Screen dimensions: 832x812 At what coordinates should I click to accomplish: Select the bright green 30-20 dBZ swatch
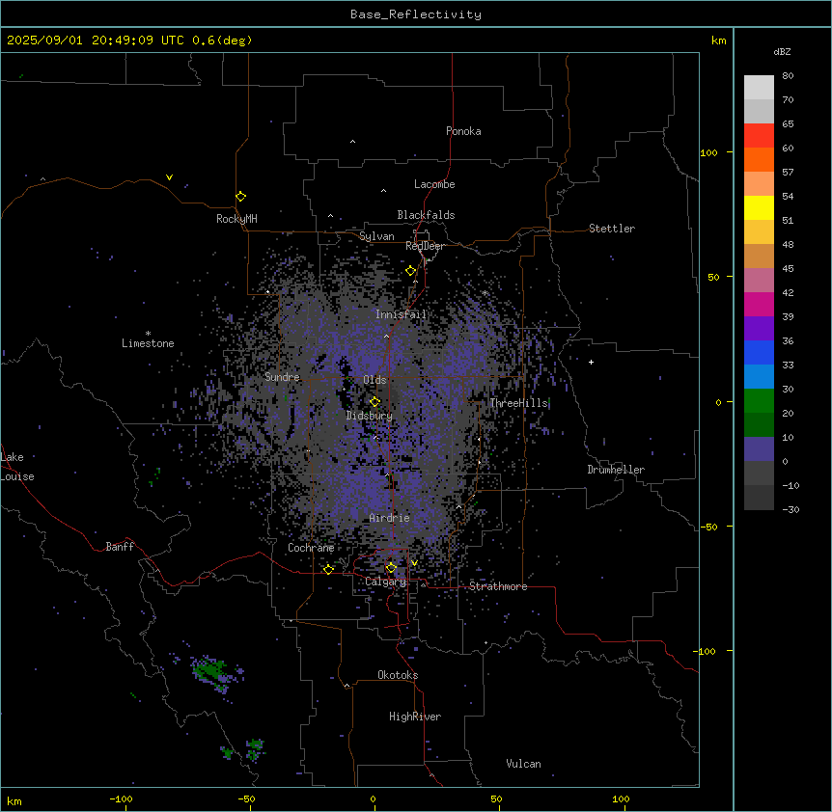[759, 401]
